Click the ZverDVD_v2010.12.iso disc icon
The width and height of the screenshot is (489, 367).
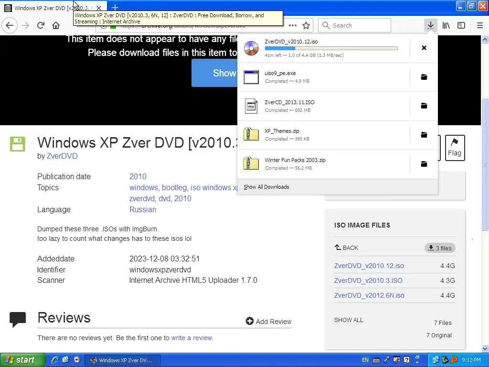pyautogui.click(x=251, y=48)
